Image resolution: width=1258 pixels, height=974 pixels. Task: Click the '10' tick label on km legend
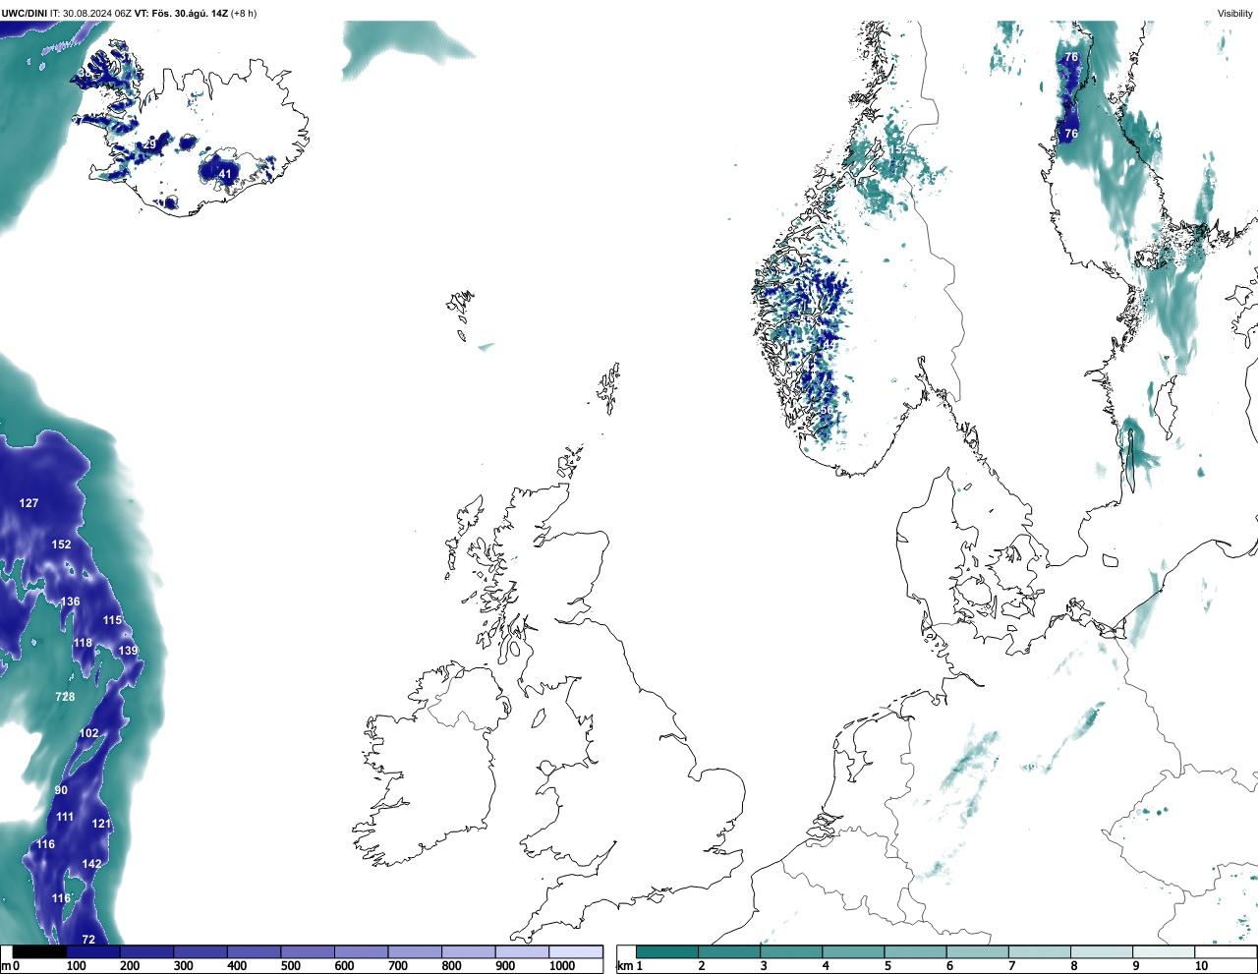(1201, 966)
